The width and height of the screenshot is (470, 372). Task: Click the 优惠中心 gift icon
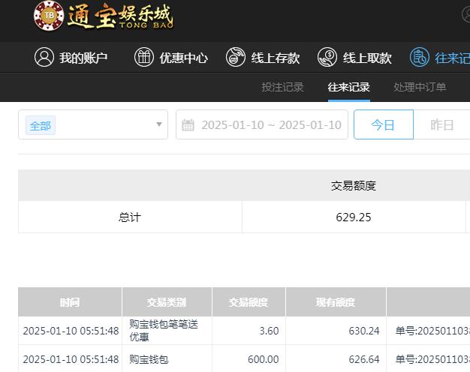(x=144, y=57)
